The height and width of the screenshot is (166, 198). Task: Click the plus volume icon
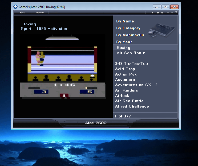pos(172,13)
